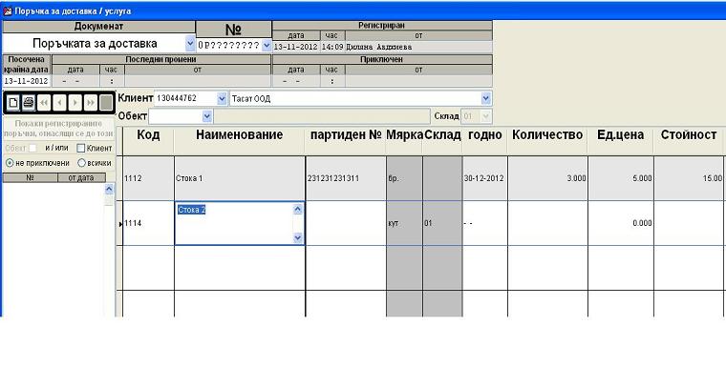Click value 15.00 cell
The height and width of the screenshot is (367, 726).
pyautogui.click(x=689, y=178)
